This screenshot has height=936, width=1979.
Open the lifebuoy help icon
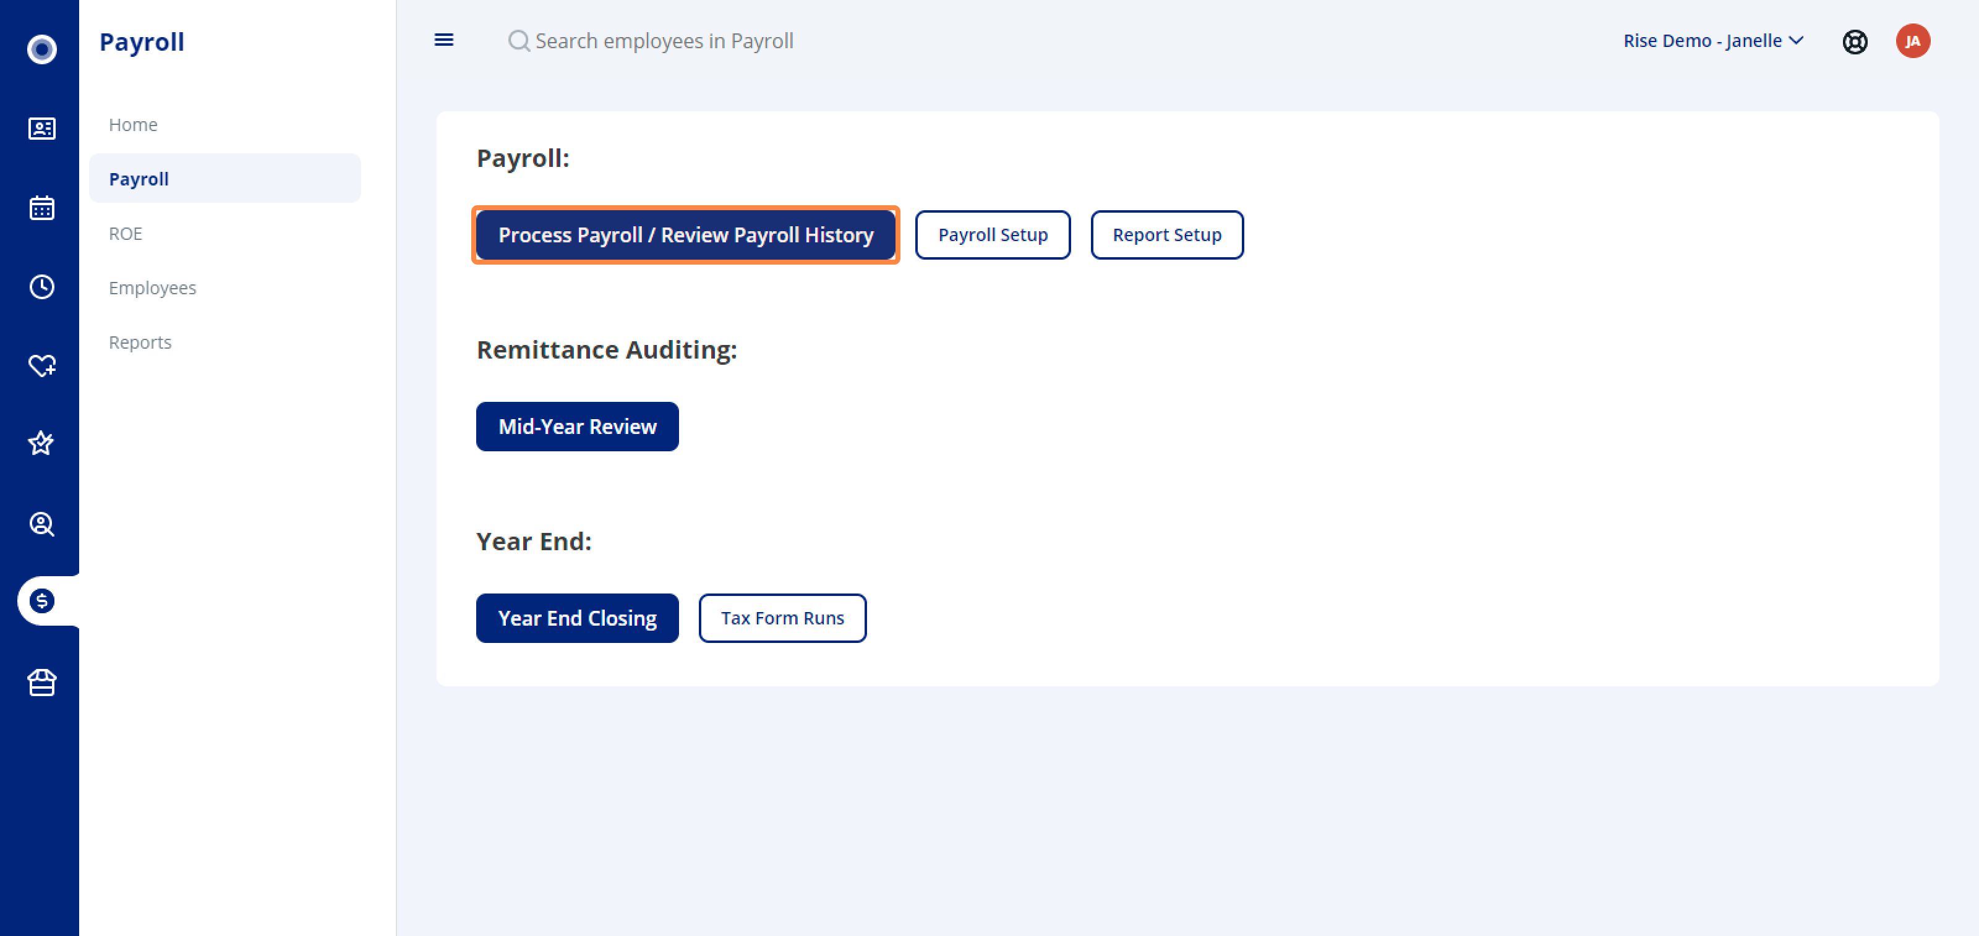coord(1855,41)
